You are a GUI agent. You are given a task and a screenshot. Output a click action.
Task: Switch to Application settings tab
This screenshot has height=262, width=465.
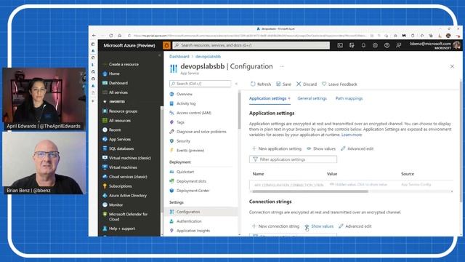(270, 98)
